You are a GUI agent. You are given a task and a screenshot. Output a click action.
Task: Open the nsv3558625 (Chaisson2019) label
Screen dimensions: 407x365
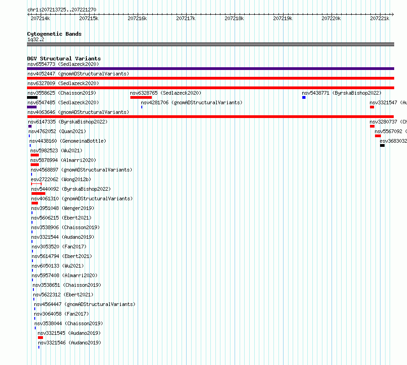62,93
